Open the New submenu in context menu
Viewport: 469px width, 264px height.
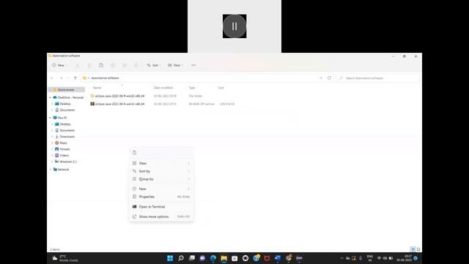click(161, 189)
